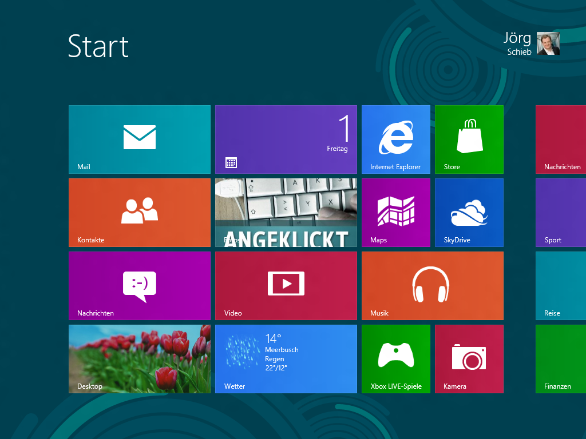Open the Sport tile
This screenshot has width=586, height=439.
coord(561,213)
